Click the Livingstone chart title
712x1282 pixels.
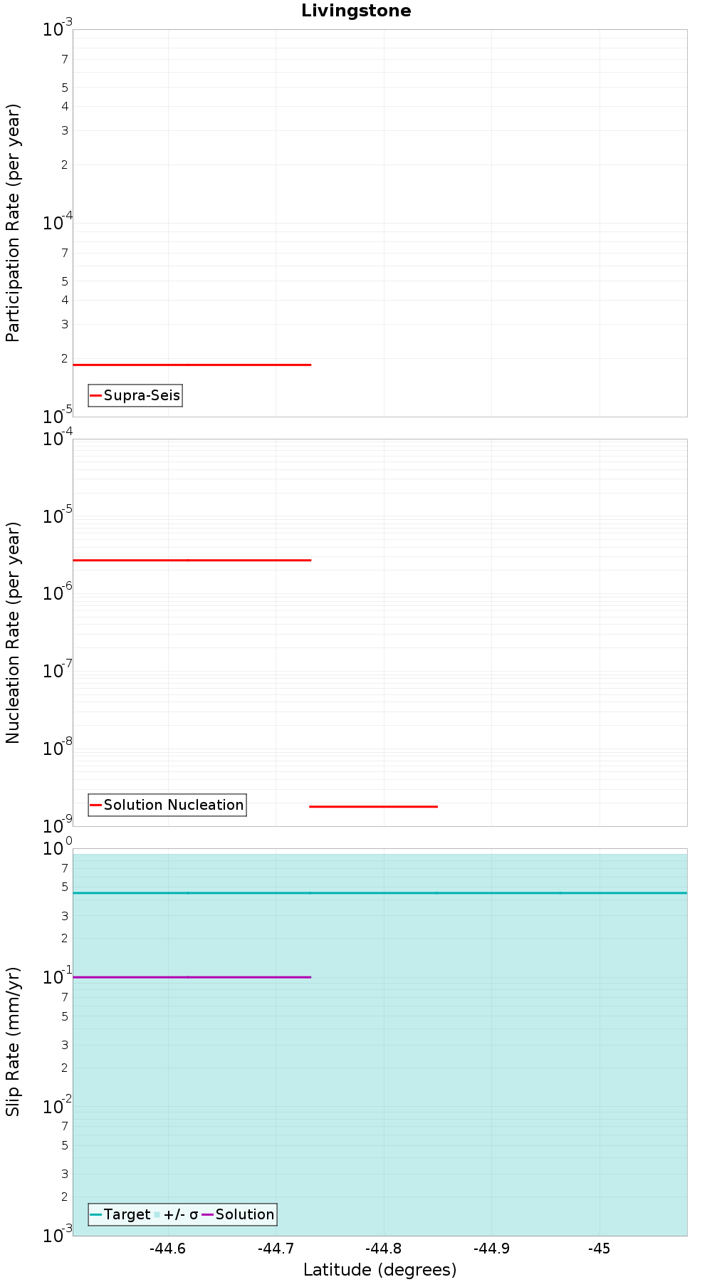(356, 11)
